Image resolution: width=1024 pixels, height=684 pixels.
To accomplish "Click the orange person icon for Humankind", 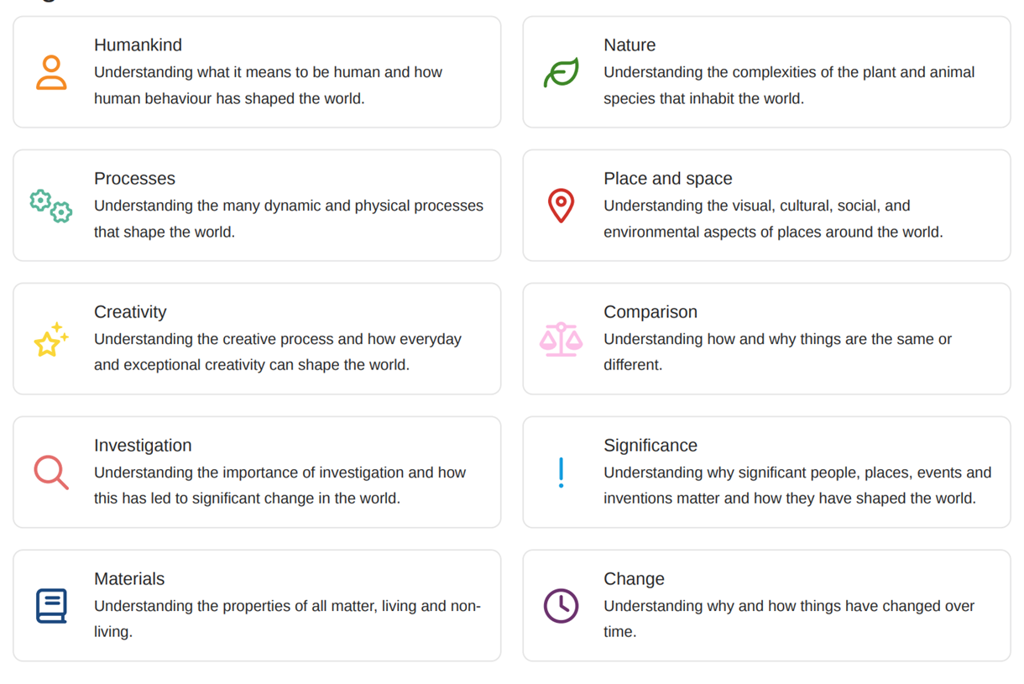I will click(51, 72).
